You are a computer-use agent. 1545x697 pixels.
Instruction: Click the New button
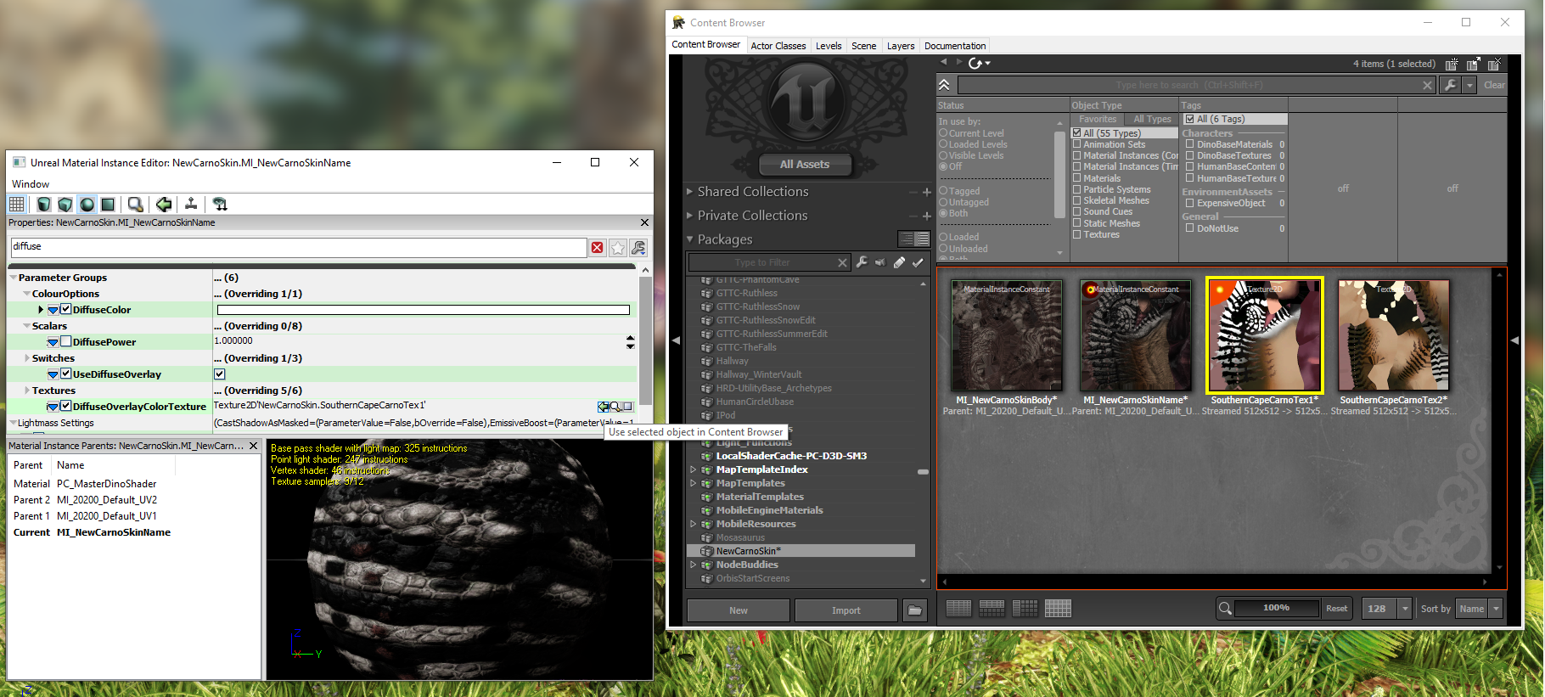tap(739, 610)
